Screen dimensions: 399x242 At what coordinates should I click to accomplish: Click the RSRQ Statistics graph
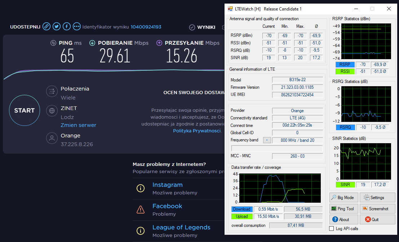pos(366,104)
